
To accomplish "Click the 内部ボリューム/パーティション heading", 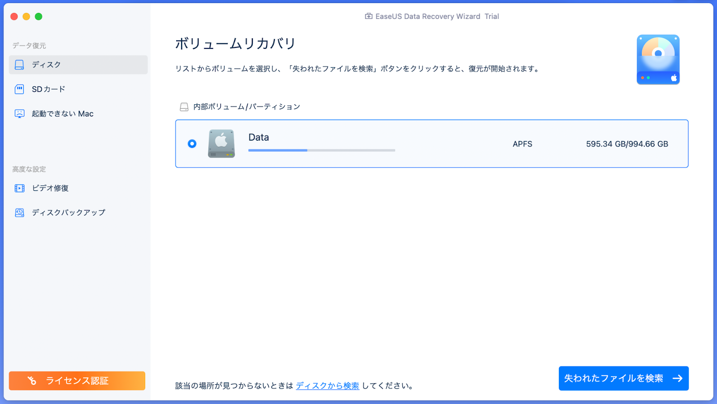I will pos(246,107).
